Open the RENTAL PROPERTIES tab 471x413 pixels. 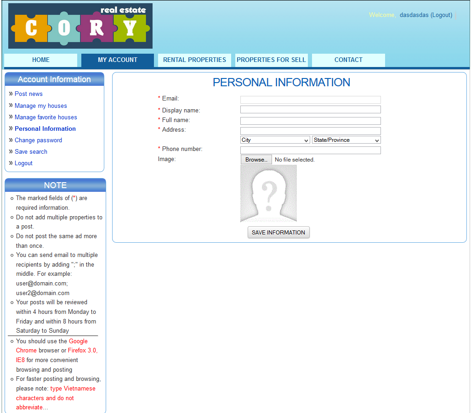pos(194,60)
